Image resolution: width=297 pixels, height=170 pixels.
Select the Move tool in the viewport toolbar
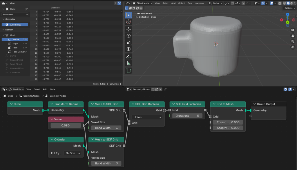pyautogui.click(x=128, y=29)
